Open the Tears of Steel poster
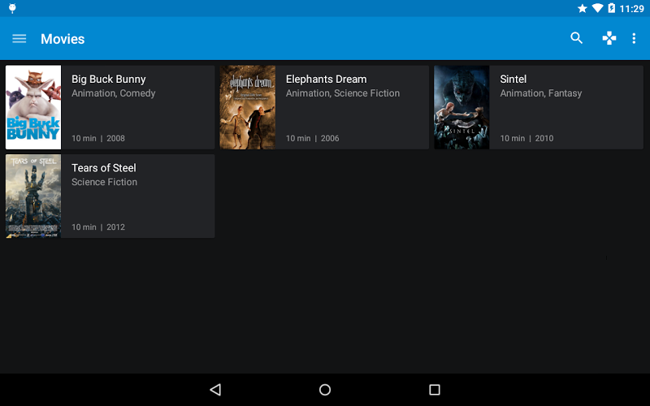This screenshot has height=406, width=650. pyautogui.click(x=33, y=196)
